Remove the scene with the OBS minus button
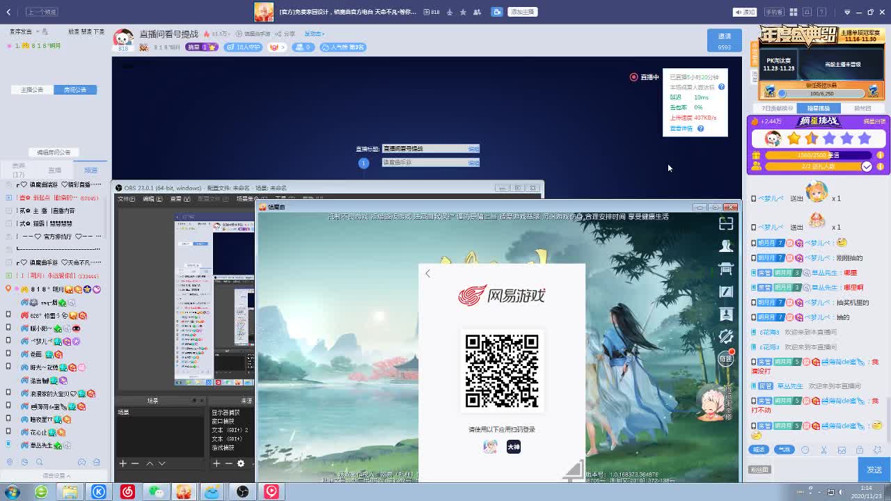Image resolution: width=891 pixels, height=501 pixels. (135, 463)
